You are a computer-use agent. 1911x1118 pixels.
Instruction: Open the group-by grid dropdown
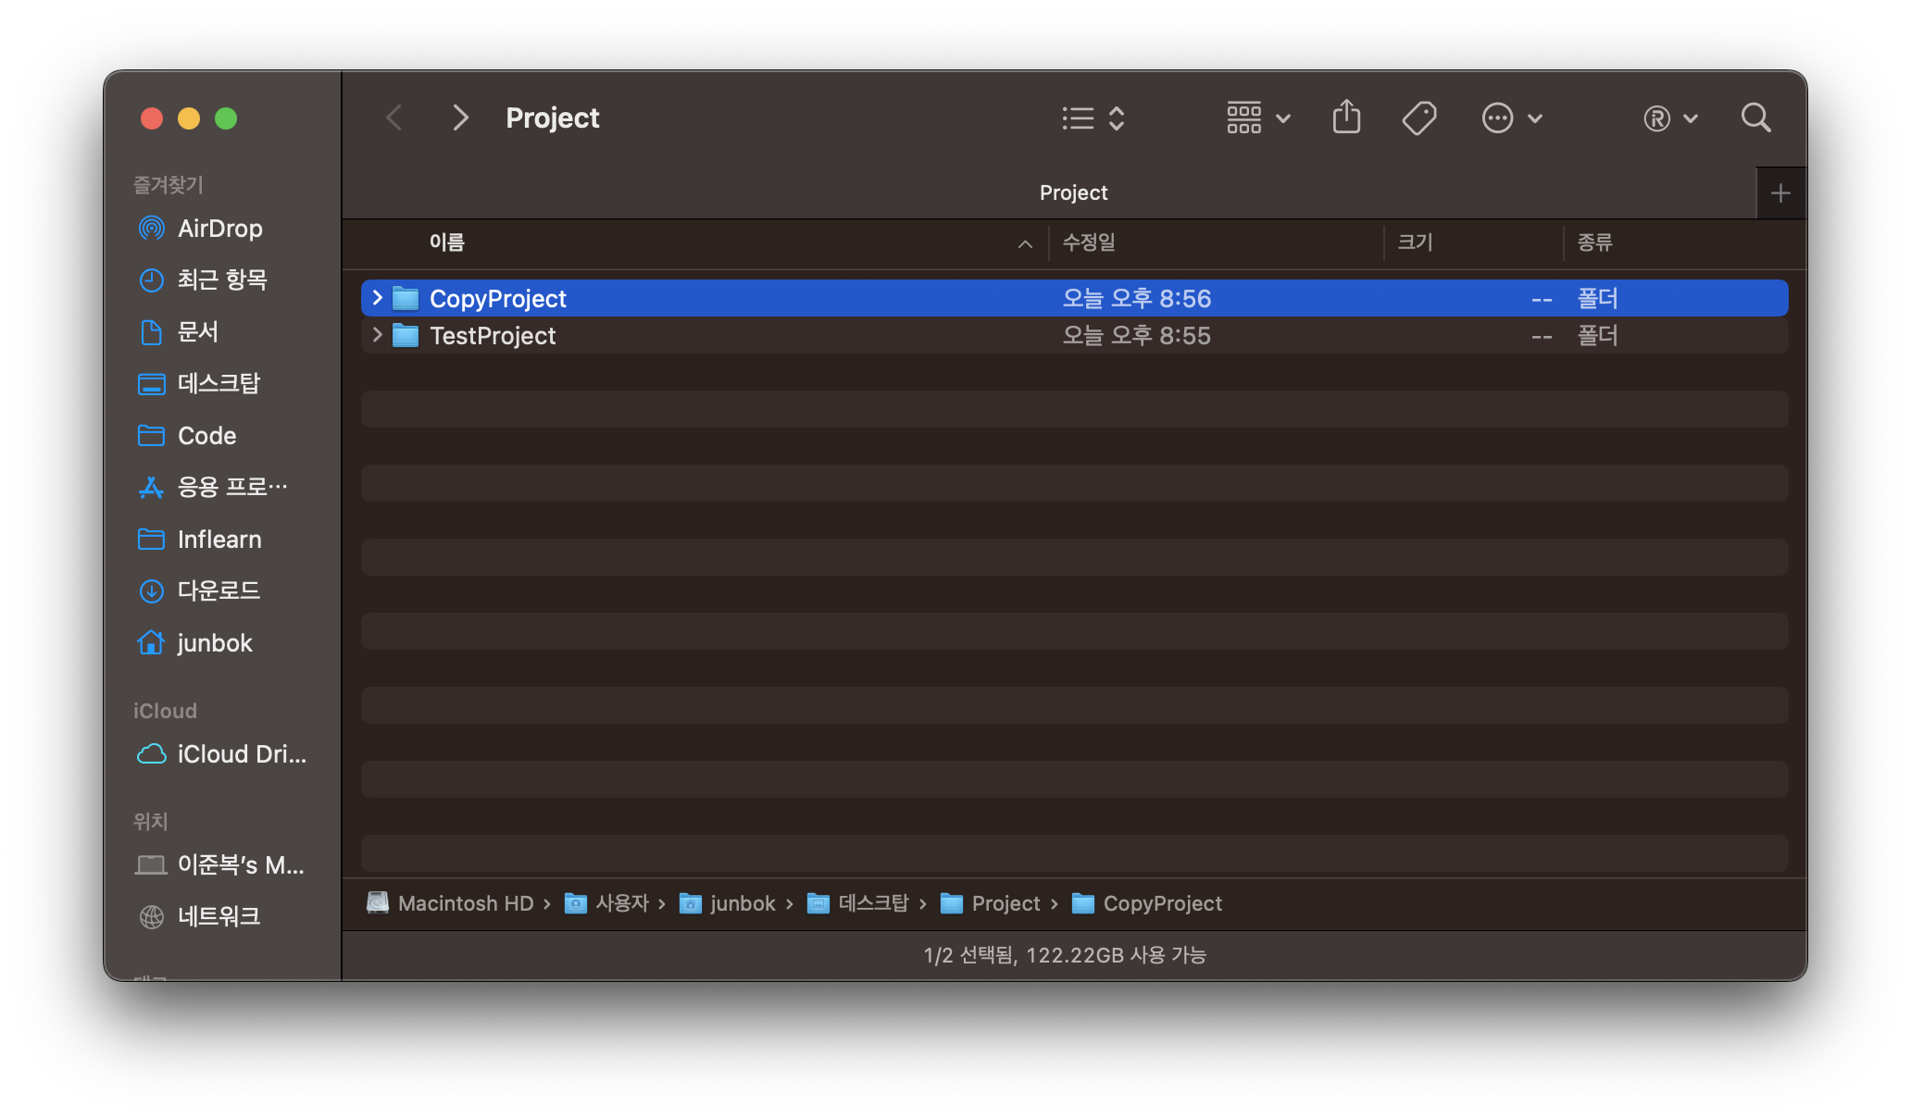coord(1257,118)
